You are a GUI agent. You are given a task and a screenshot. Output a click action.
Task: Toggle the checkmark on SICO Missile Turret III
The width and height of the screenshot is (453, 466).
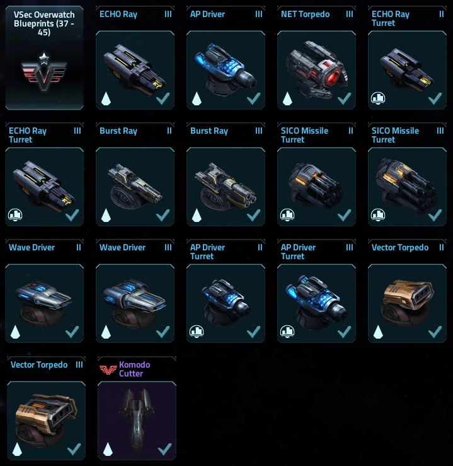click(x=435, y=215)
